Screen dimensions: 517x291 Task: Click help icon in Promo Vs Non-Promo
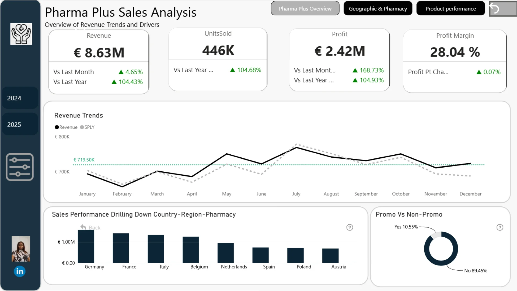tap(500, 227)
